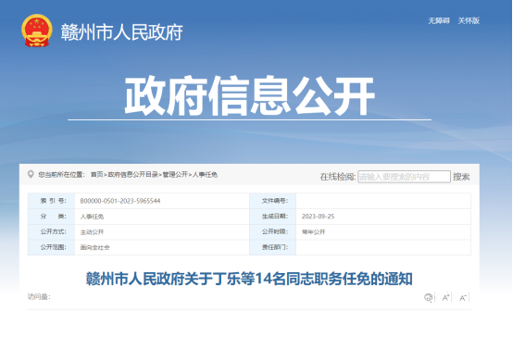Screen dimensions: 513x361
Task: Click the 人事任免 category value in table
Action: point(92,217)
